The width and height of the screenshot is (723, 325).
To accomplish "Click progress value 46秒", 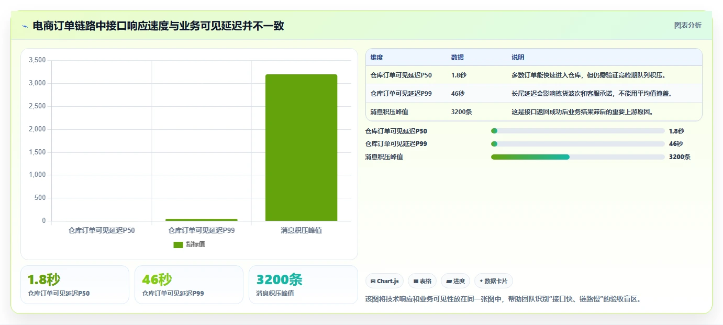I will pos(676,144).
